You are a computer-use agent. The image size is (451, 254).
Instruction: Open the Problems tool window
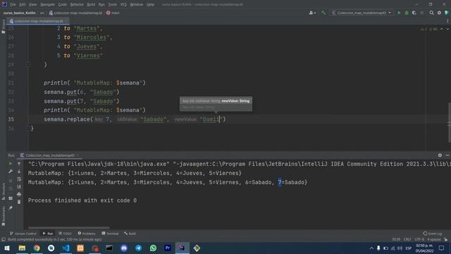tap(87, 234)
